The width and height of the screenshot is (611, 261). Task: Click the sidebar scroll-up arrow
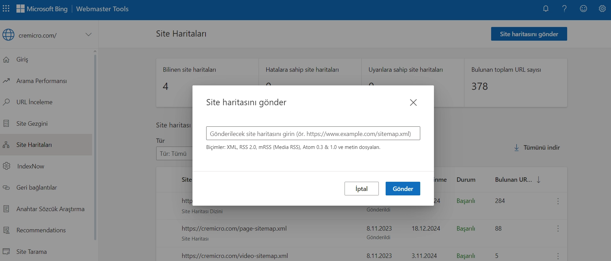tap(95, 51)
